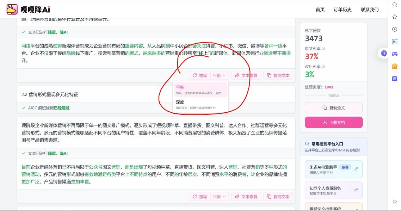Open the AI assistant sidebar icon
This screenshot has width=401, height=211.
pos(395,41)
